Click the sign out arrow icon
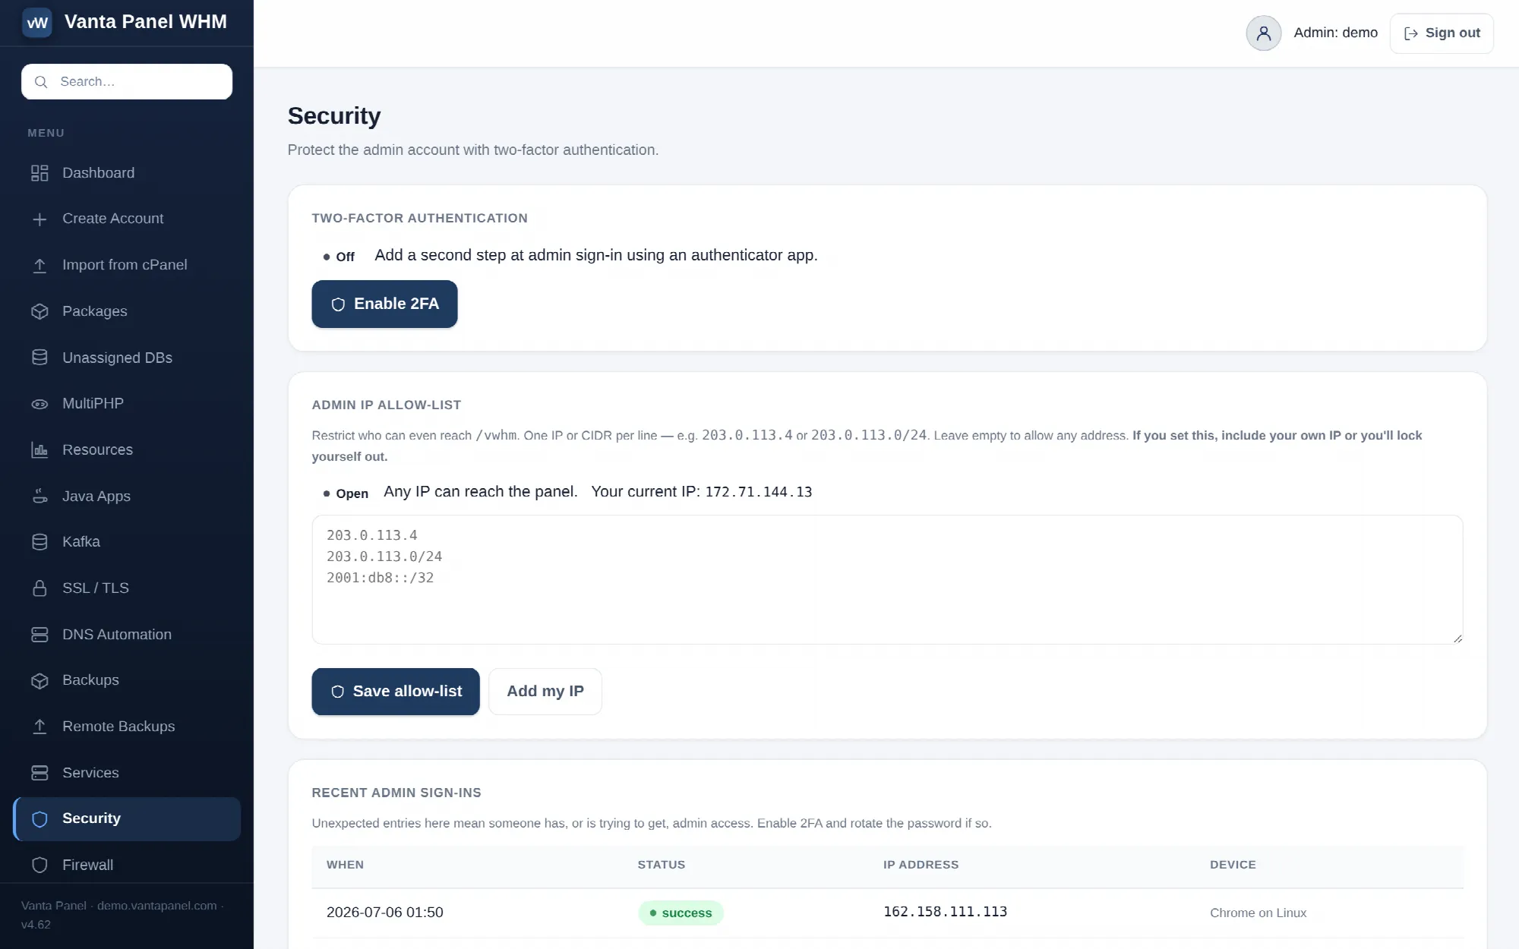Image resolution: width=1519 pixels, height=949 pixels. (1411, 33)
